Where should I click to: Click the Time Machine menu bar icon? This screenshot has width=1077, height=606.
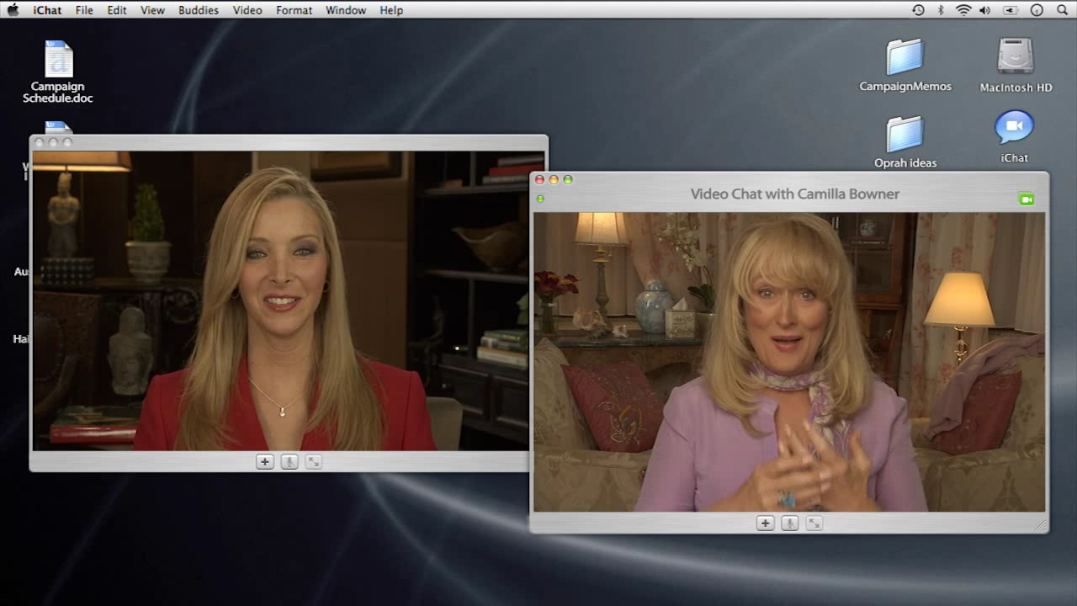[x=918, y=10]
